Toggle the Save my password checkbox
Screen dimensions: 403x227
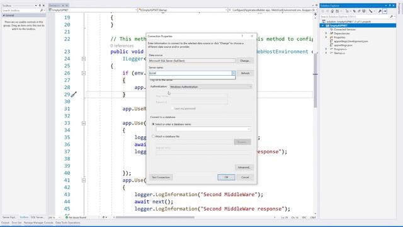click(173, 108)
